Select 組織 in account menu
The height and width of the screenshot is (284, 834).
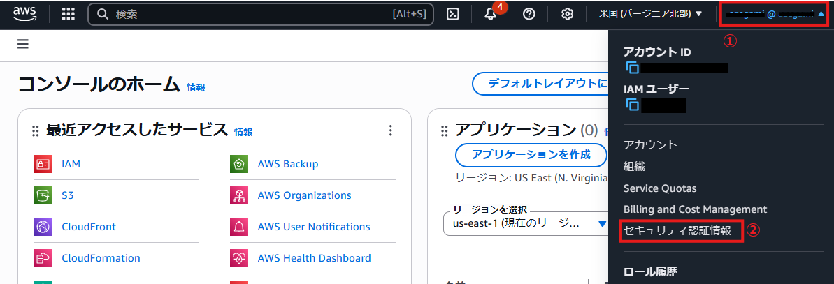[x=634, y=166]
